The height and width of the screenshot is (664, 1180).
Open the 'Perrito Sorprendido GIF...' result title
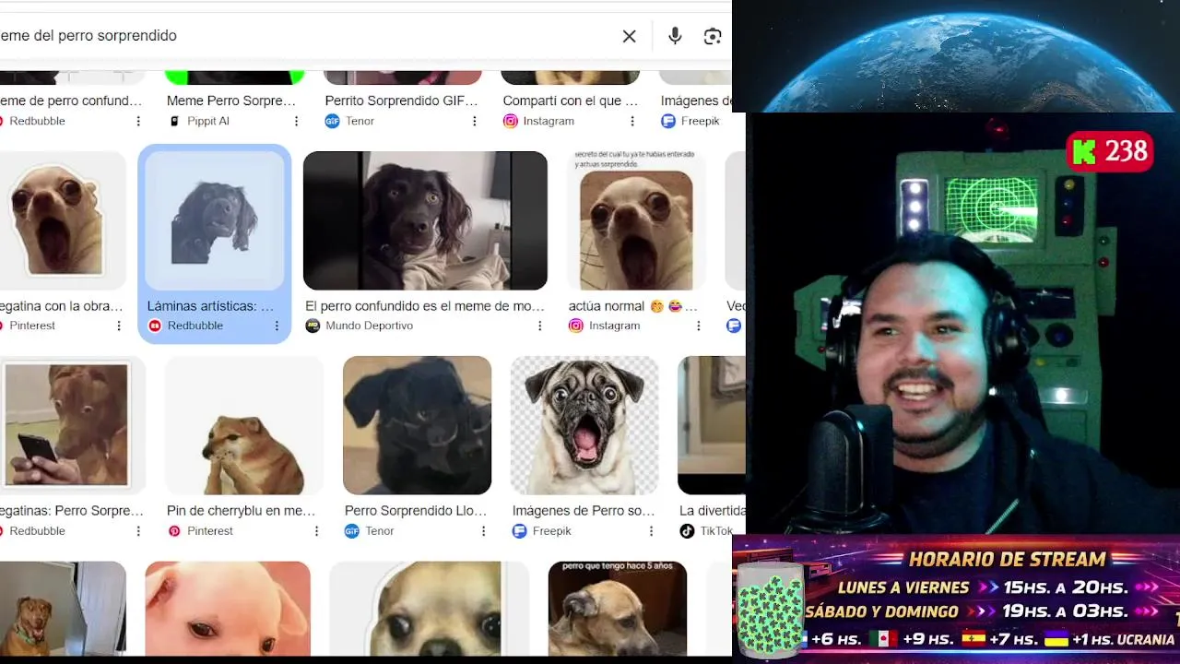pyautogui.click(x=402, y=101)
